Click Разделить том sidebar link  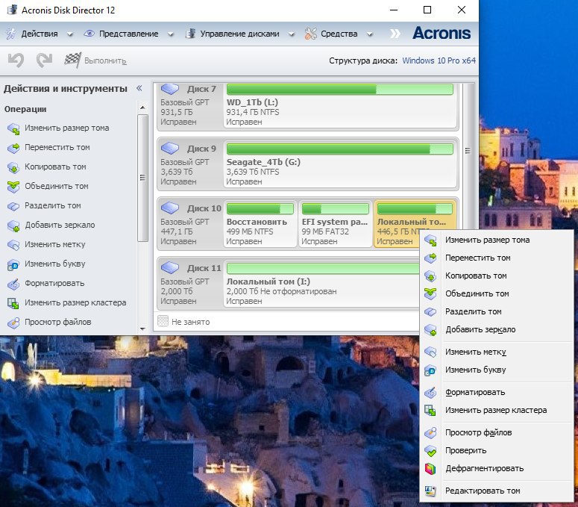pyautogui.click(x=53, y=205)
